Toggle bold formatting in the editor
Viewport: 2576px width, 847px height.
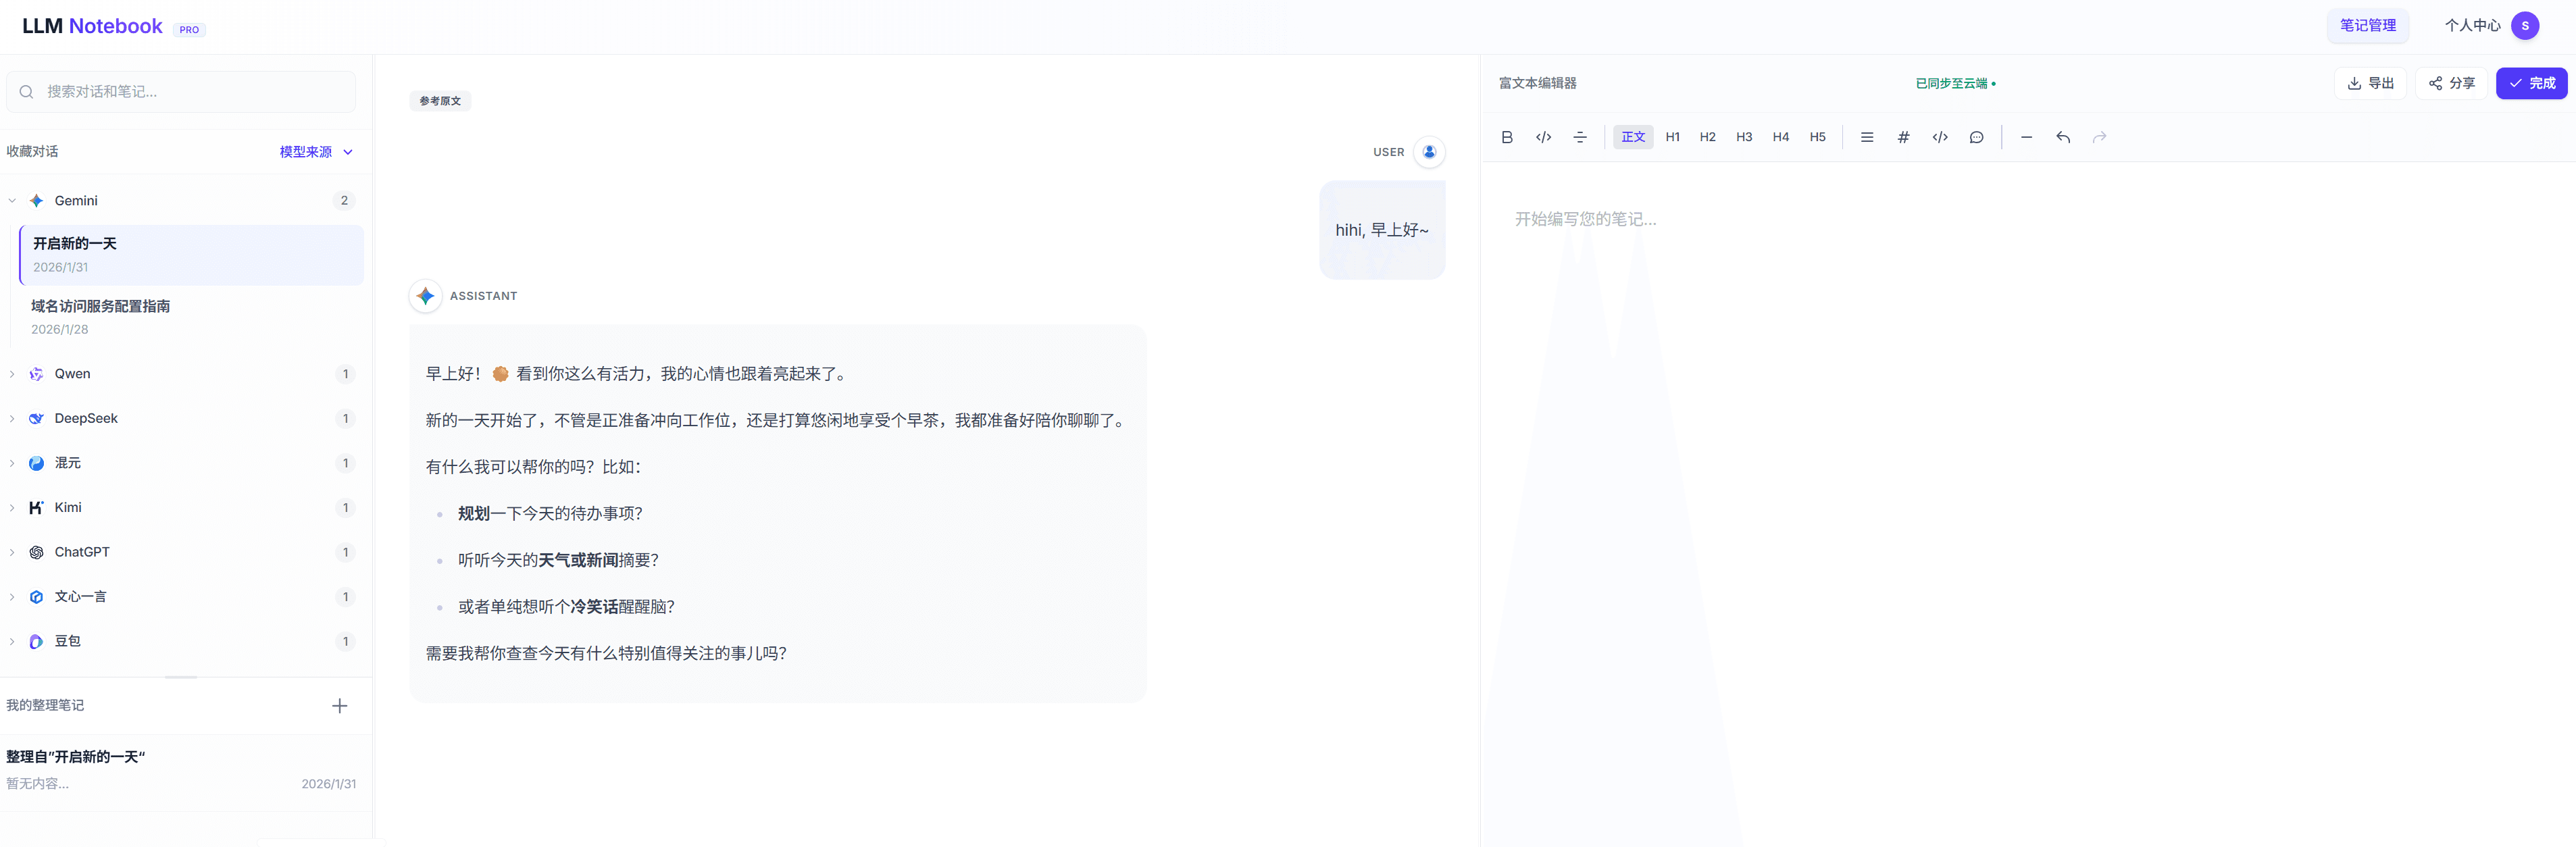click(x=1507, y=137)
